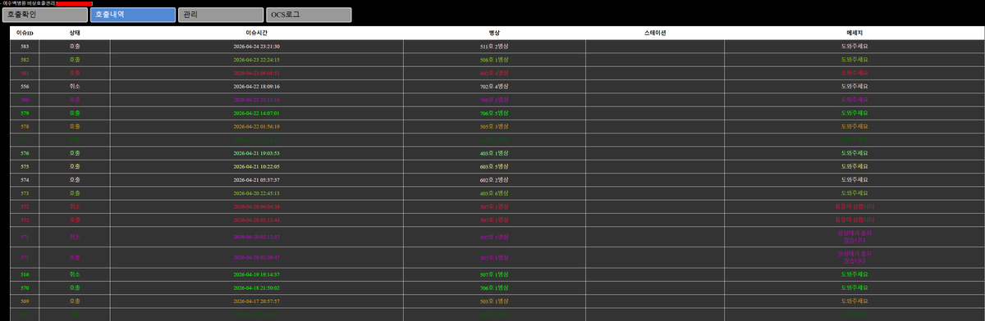The image size is (985, 321).
Task: Select issue ID 573
Action: (25, 193)
